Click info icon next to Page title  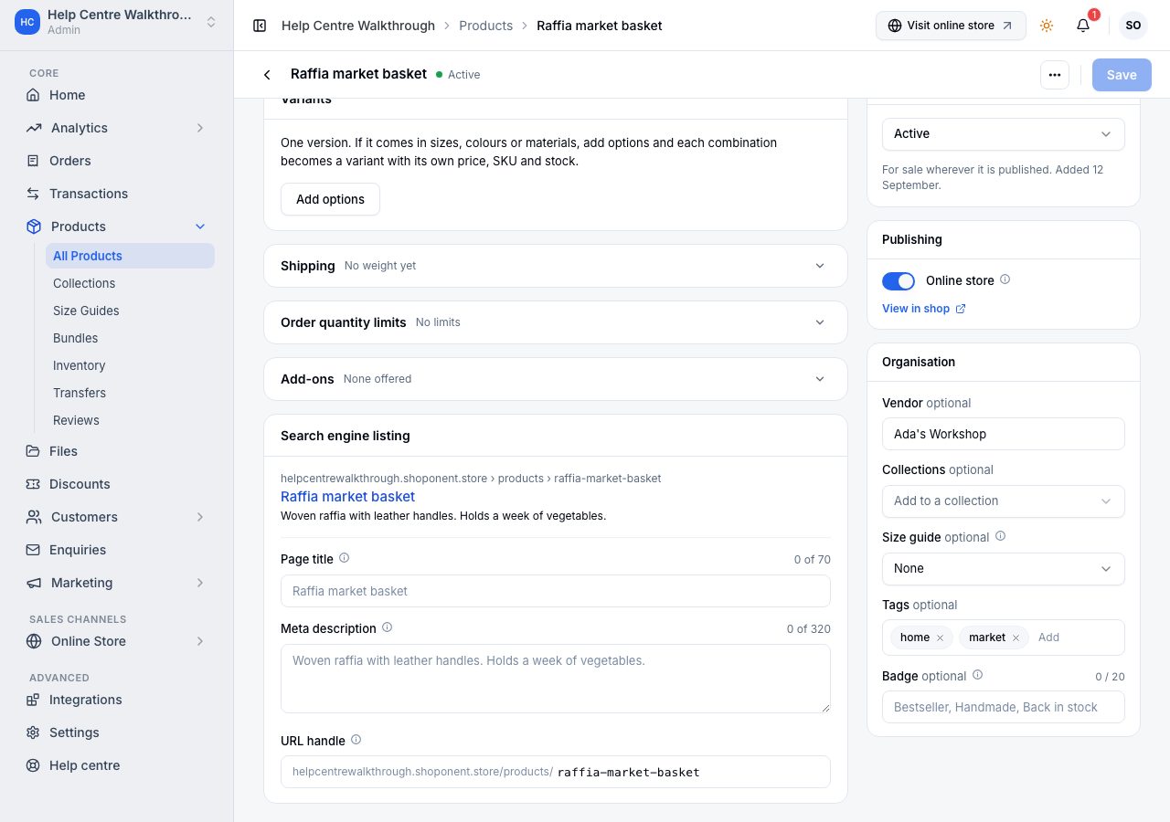point(345,558)
